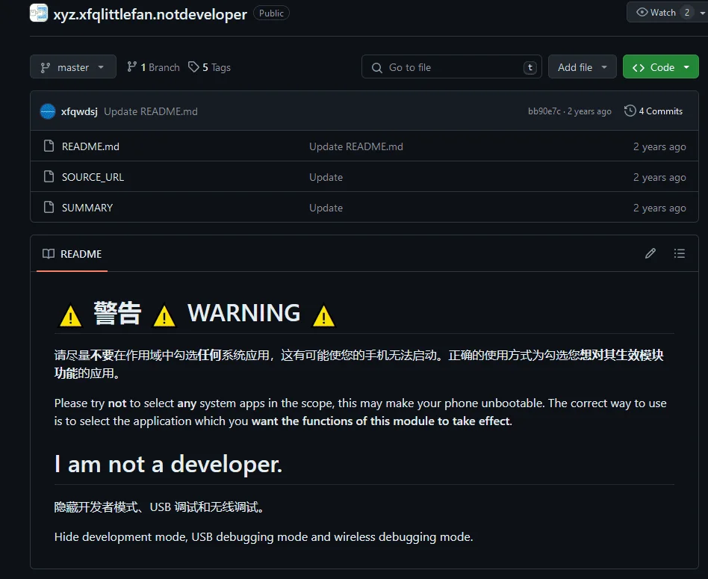Click the Go to file search field
The height and width of the screenshot is (579, 708).
coord(452,66)
